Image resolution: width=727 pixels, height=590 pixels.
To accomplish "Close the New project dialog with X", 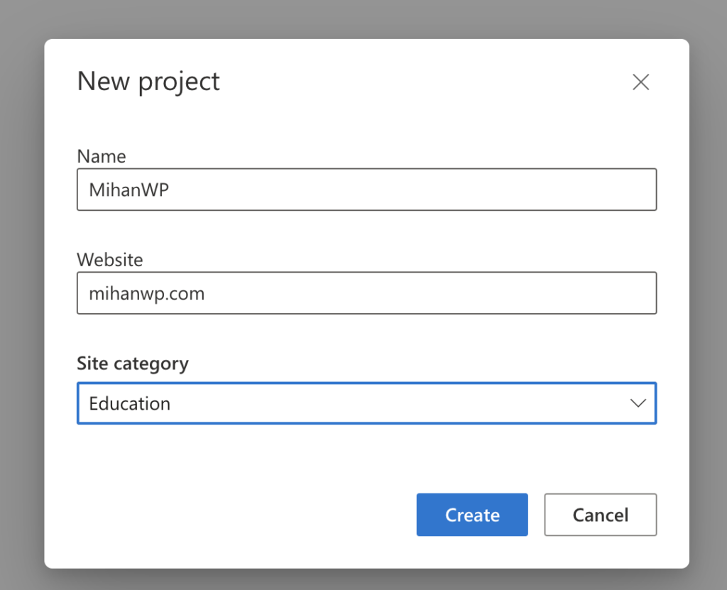I will coord(641,82).
